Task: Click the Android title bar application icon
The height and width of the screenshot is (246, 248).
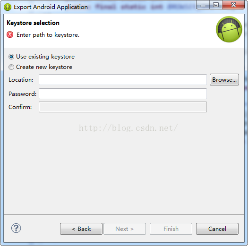Action: pyautogui.click(x=8, y=7)
